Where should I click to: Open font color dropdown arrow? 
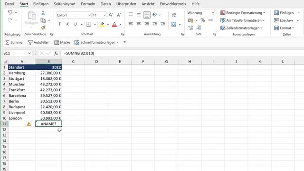[120, 24]
